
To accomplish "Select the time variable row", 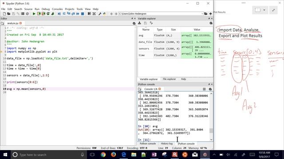I will (175, 55).
